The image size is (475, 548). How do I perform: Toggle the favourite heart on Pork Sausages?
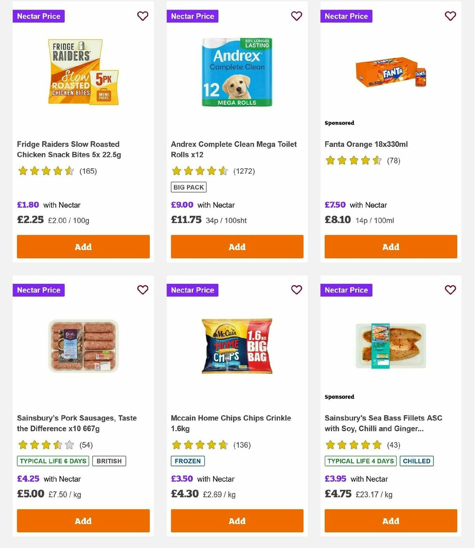pos(142,290)
